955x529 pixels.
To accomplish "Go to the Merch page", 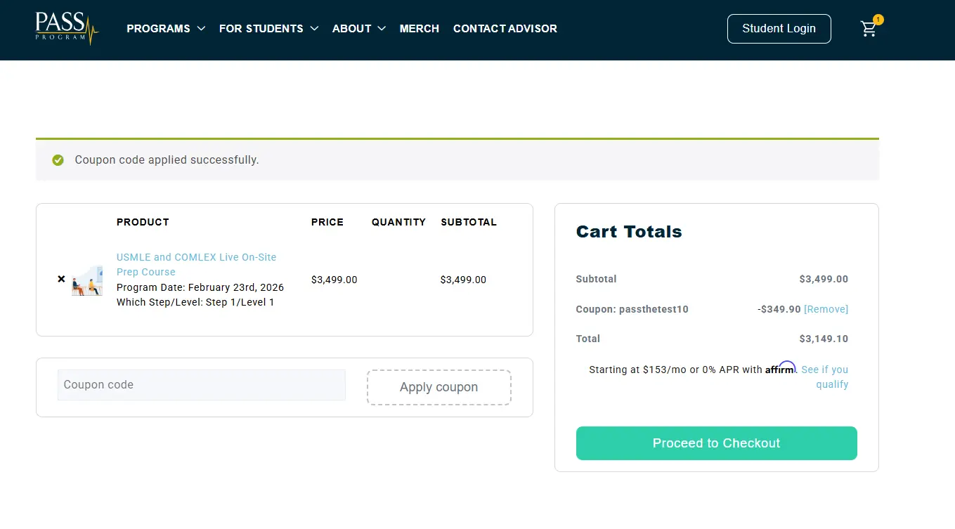I will pos(419,29).
